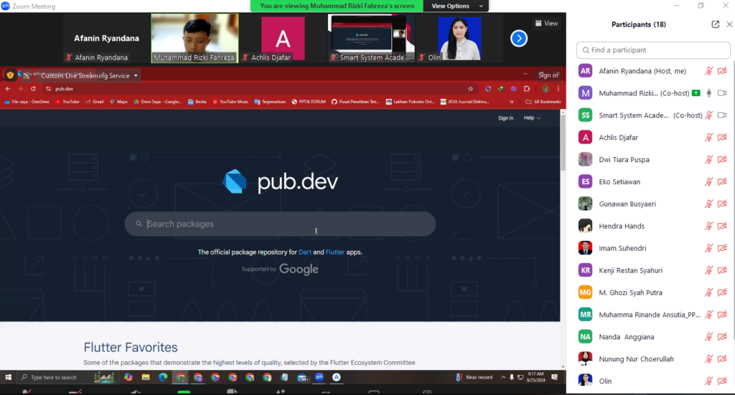The width and height of the screenshot is (735, 395).
Task: Toggle Muhammad Rizki's microphone in participants list
Action: pyautogui.click(x=708, y=93)
